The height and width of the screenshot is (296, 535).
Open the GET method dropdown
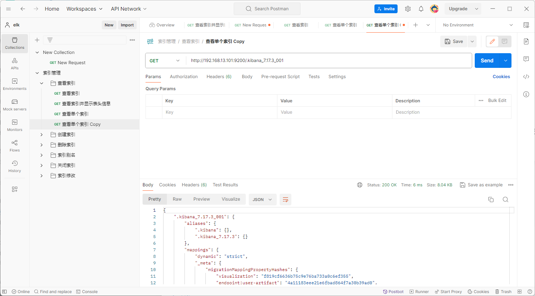pos(165,61)
